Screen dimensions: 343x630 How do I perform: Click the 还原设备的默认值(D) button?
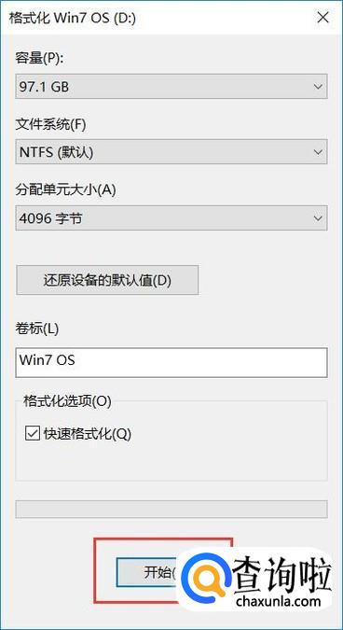point(107,280)
